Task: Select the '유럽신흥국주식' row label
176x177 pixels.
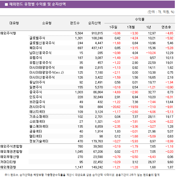Action: [x=40, y=63]
